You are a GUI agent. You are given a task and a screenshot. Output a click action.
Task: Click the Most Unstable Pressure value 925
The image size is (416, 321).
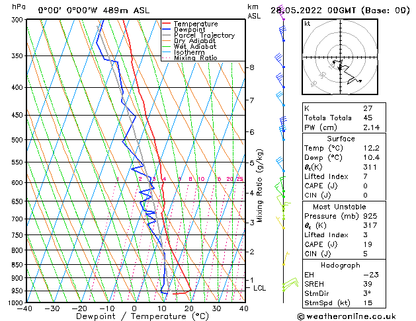tap(370, 216)
